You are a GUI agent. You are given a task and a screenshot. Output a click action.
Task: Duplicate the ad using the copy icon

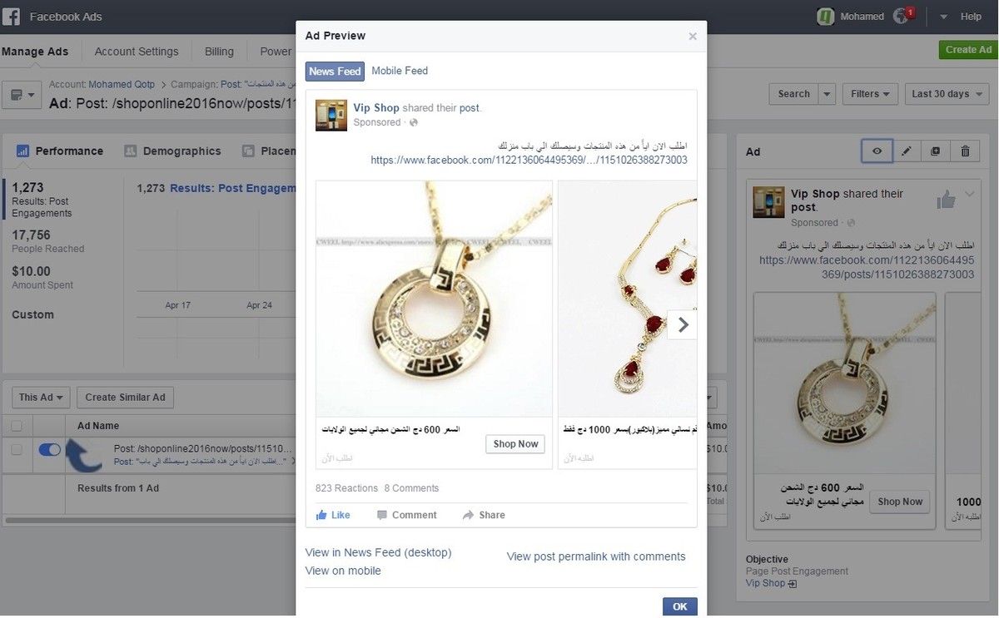click(936, 151)
